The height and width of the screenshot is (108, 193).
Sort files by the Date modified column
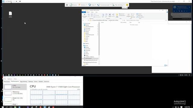[x=123, y=22]
